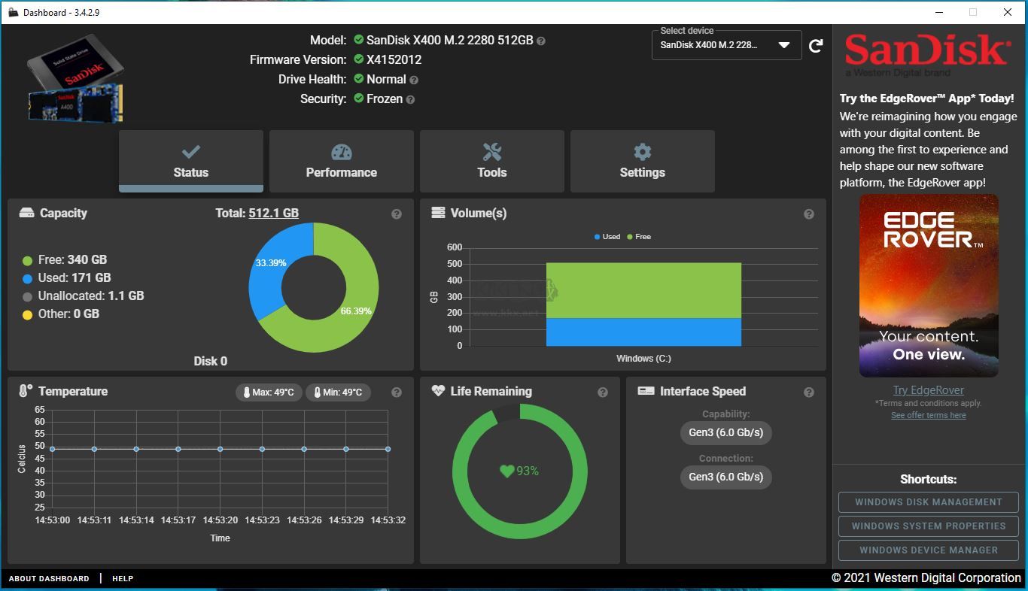Switch to the Performance tab
This screenshot has height=591, width=1028.
341,161
